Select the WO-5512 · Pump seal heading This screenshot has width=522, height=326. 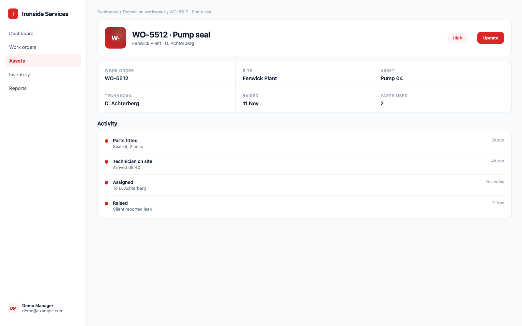171,35
